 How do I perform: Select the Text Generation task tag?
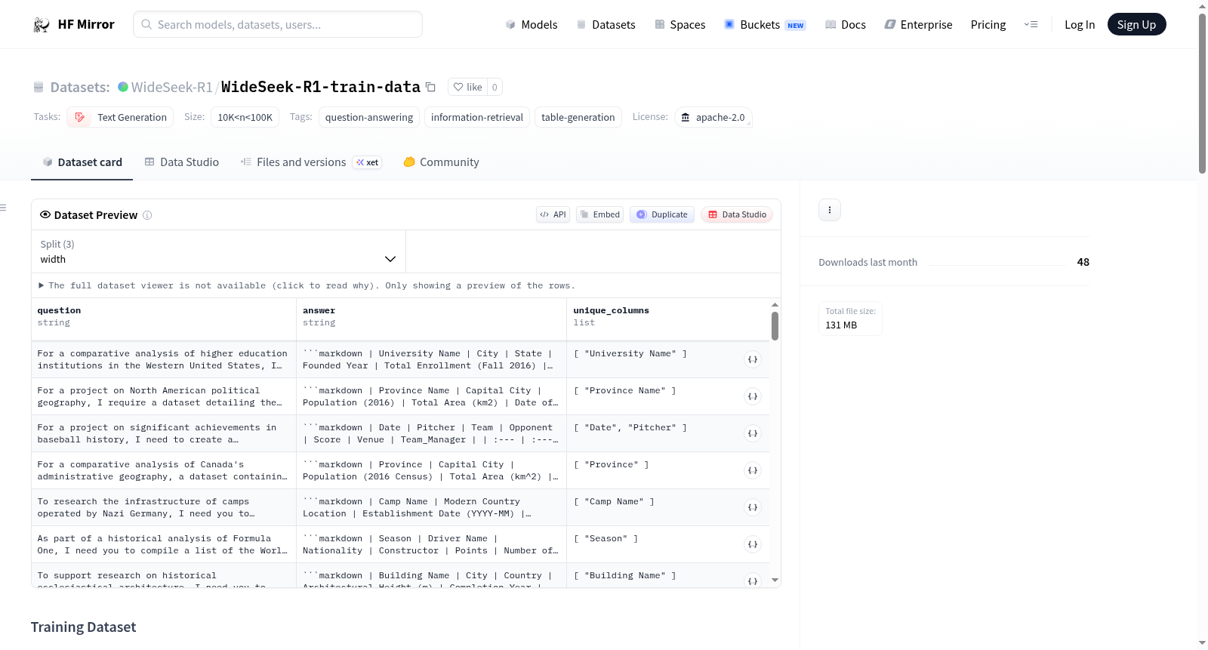coord(121,117)
